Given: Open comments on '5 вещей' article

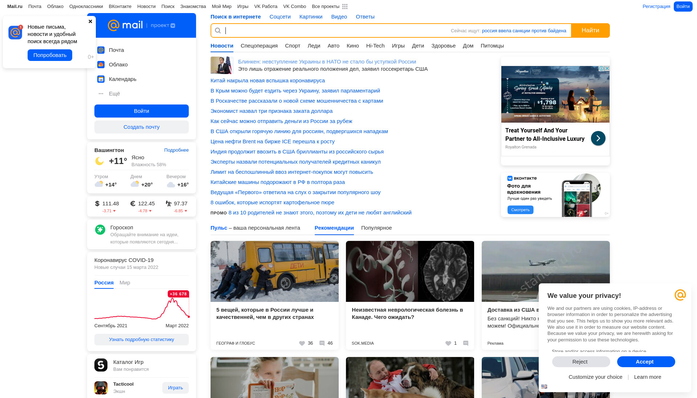Looking at the screenshot, I should click(322, 343).
